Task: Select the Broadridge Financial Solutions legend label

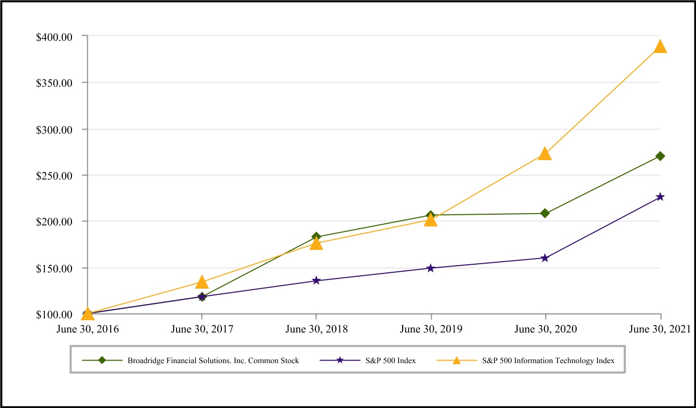Action: tap(213, 361)
